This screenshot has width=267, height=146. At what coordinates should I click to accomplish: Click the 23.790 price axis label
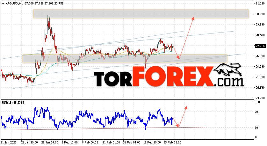(260, 98)
